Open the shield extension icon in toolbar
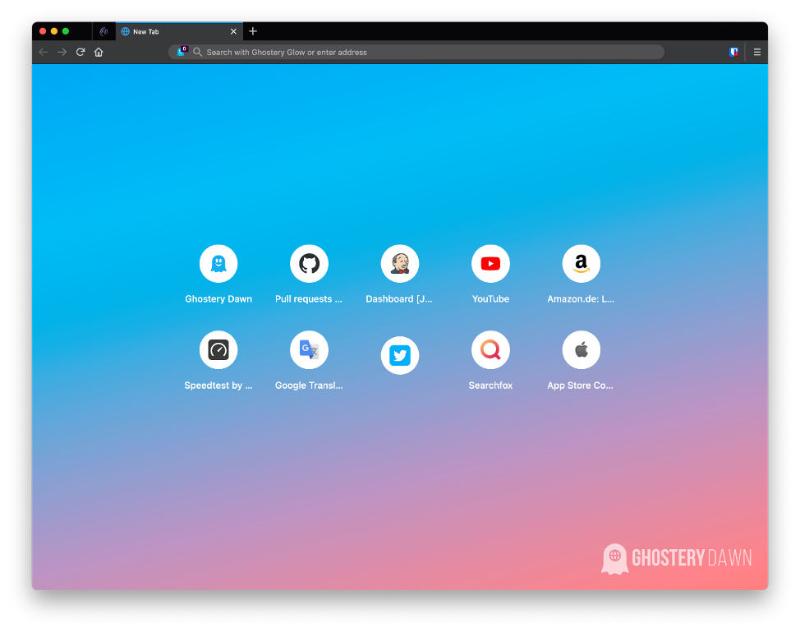 [x=733, y=52]
